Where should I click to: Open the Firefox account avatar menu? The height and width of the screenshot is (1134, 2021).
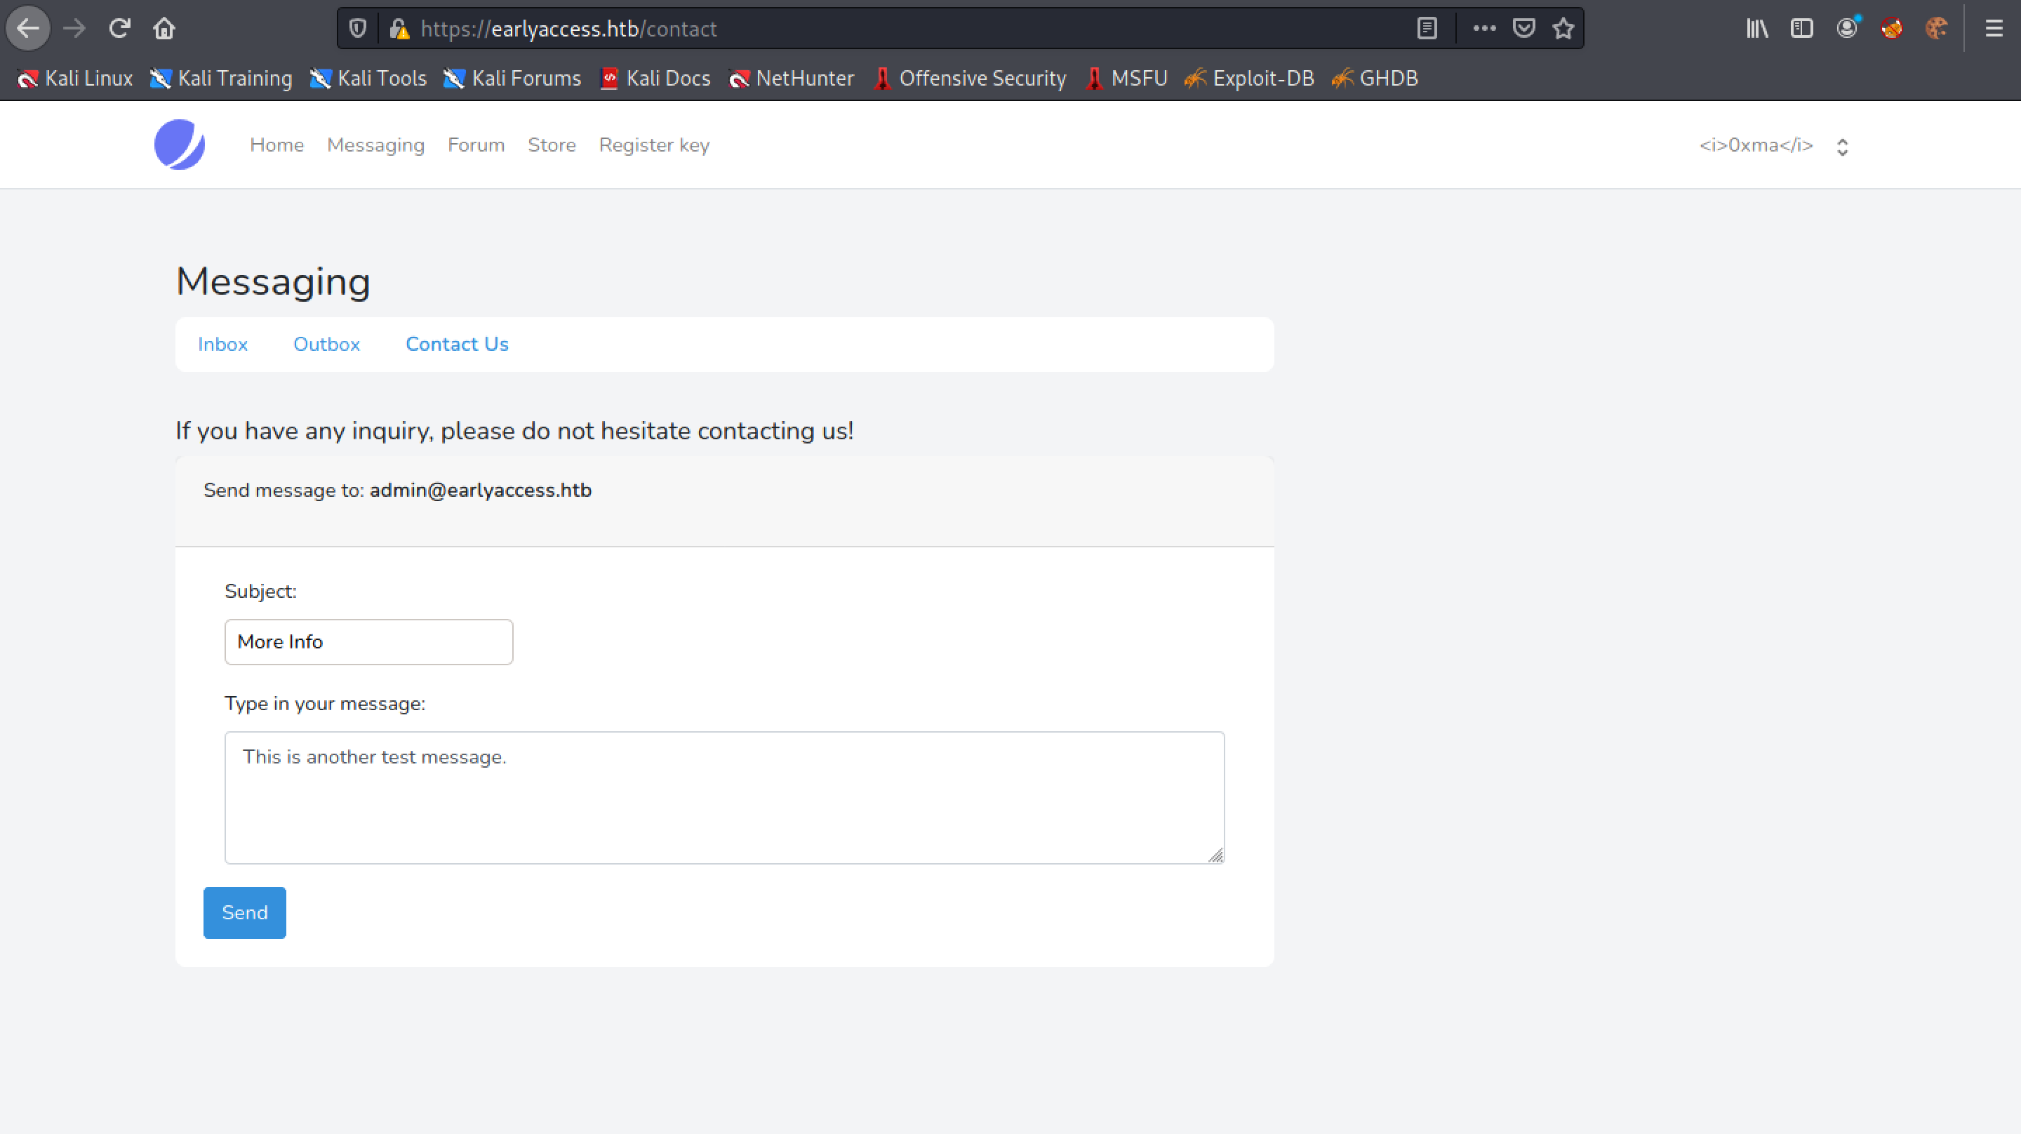pyautogui.click(x=1848, y=29)
